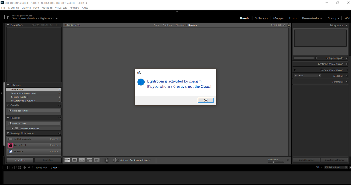Click the Importa button
Viewport: 351px width, 185px height.
coord(20,160)
